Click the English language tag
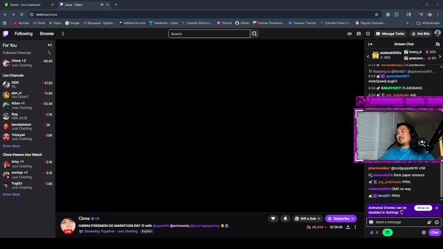Viewport: 443px width, 249px height. click(146, 231)
